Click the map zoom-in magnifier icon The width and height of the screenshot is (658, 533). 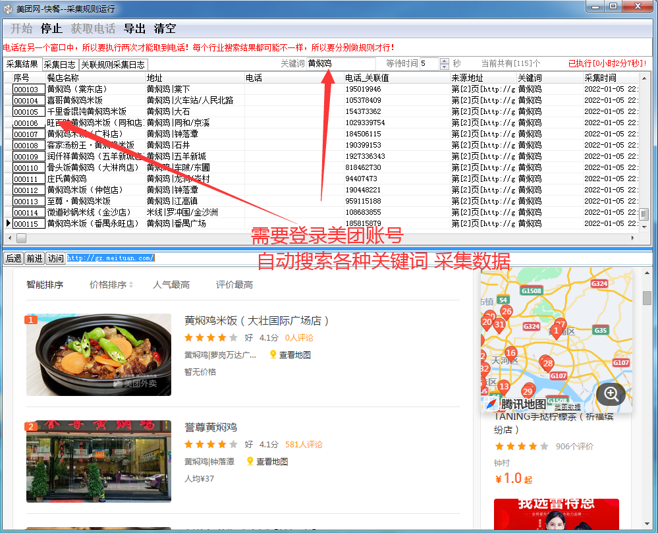coord(611,393)
